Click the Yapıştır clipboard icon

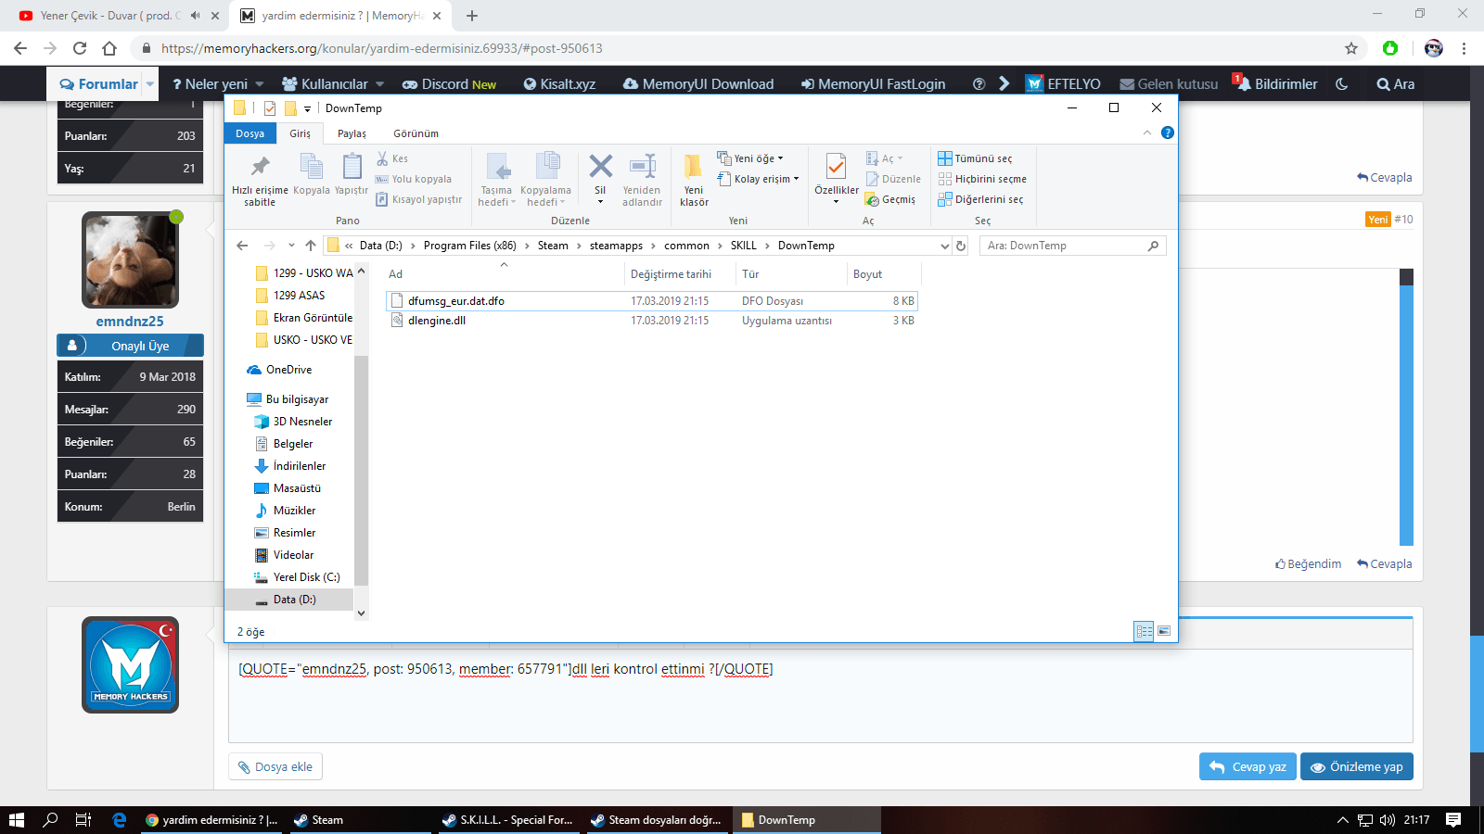tap(352, 167)
